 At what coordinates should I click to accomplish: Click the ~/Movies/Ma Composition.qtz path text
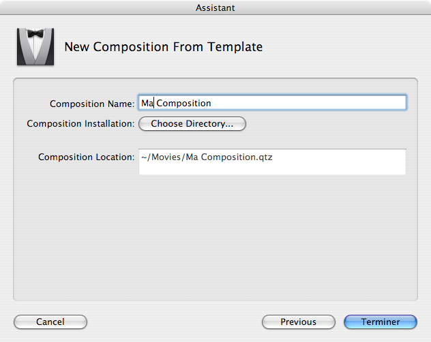point(207,157)
